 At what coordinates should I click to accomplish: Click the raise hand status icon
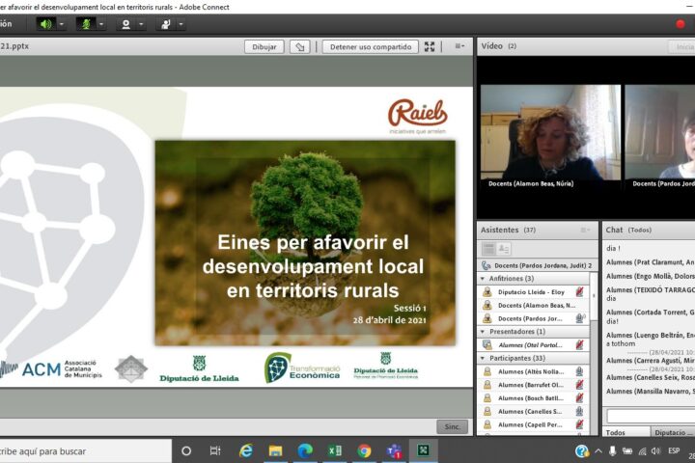pyautogui.click(x=166, y=24)
